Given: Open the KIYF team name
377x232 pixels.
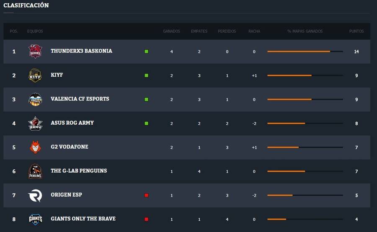Looking at the screenshot, I should (57, 75).
